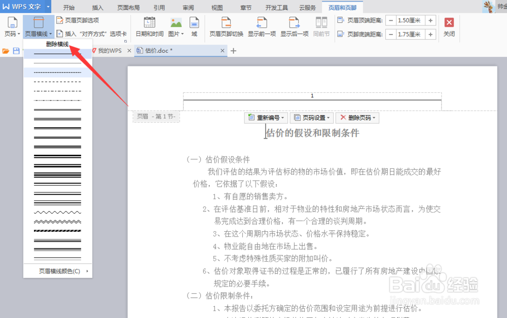The height and width of the screenshot is (318, 507).
Task: Decrease 页眉顶端距离 with minus button
Action: 391,20
